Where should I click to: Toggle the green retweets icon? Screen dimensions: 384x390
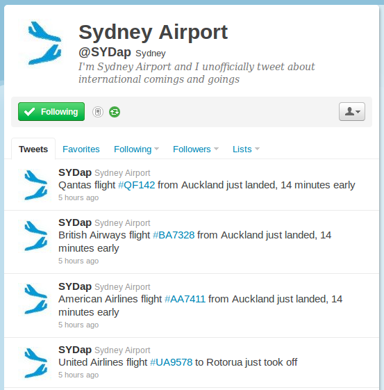[x=115, y=112]
